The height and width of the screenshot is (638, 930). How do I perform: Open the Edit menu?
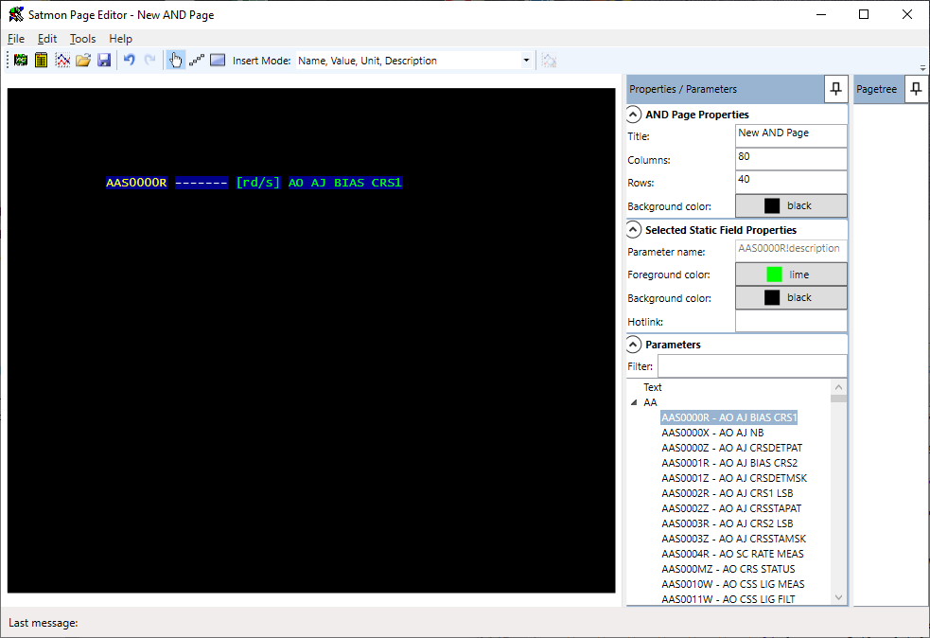point(47,39)
